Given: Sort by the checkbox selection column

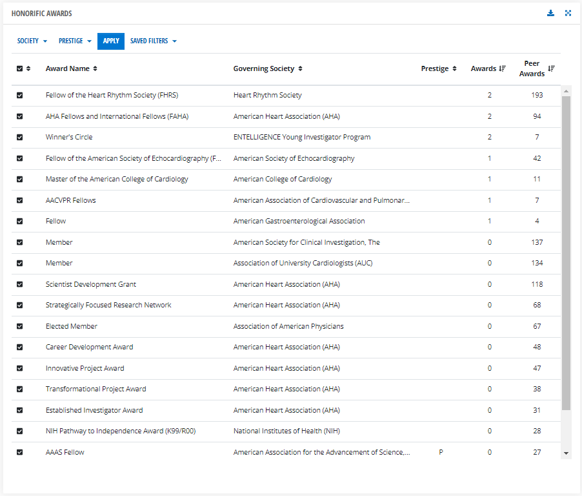Looking at the screenshot, I should coord(28,68).
